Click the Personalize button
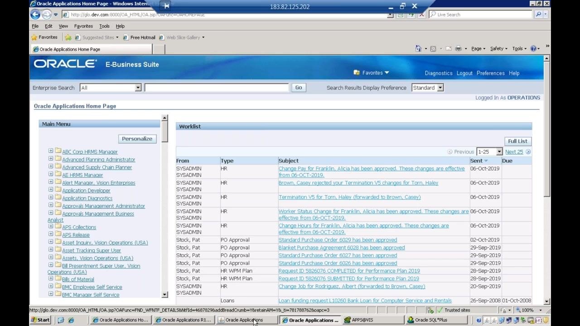The image size is (580, 326). coord(137,139)
